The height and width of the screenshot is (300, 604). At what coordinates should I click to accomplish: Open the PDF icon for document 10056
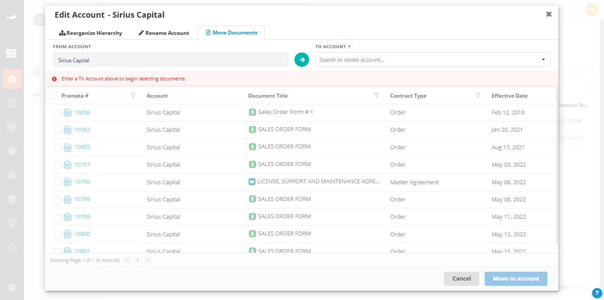tap(68, 113)
